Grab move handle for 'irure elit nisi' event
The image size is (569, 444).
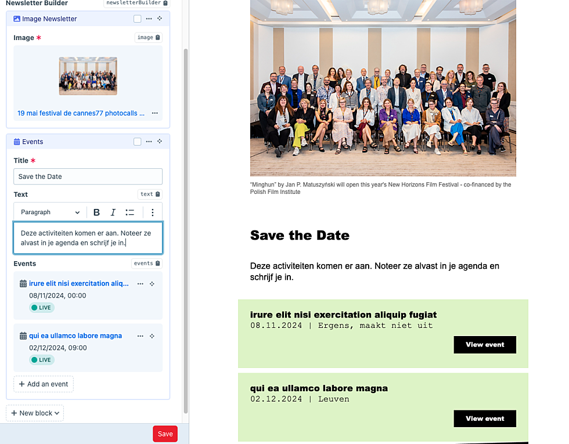(x=152, y=284)
